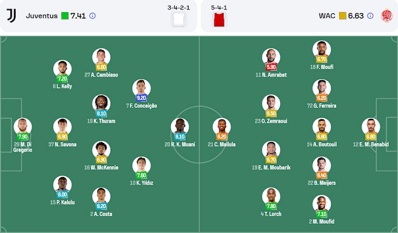Screen dimensions: 398x233
Task: Click C. Mailula's name label
Action: tap(221, 144)
